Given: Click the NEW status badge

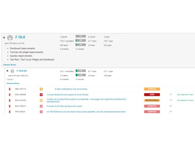Looking at the screenshot, I should [152, 95].
